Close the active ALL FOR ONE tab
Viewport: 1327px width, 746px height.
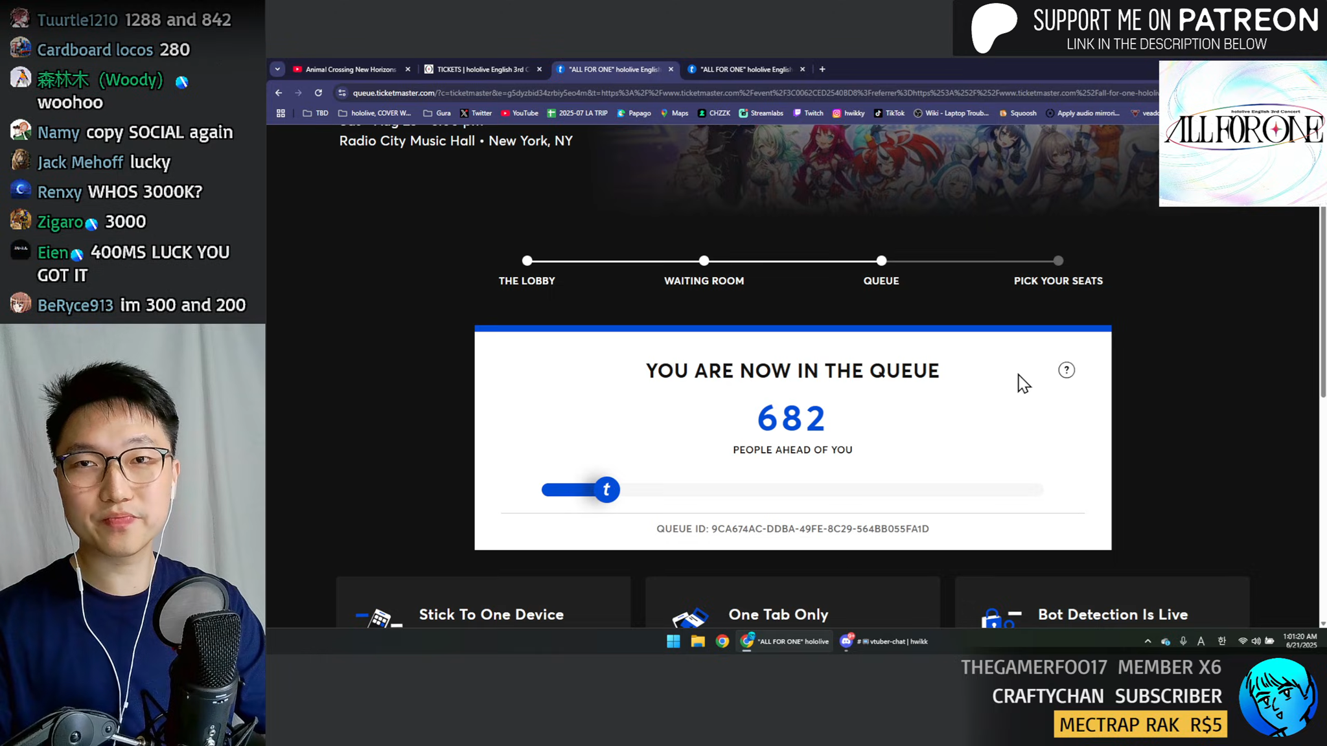coord(671,69)
